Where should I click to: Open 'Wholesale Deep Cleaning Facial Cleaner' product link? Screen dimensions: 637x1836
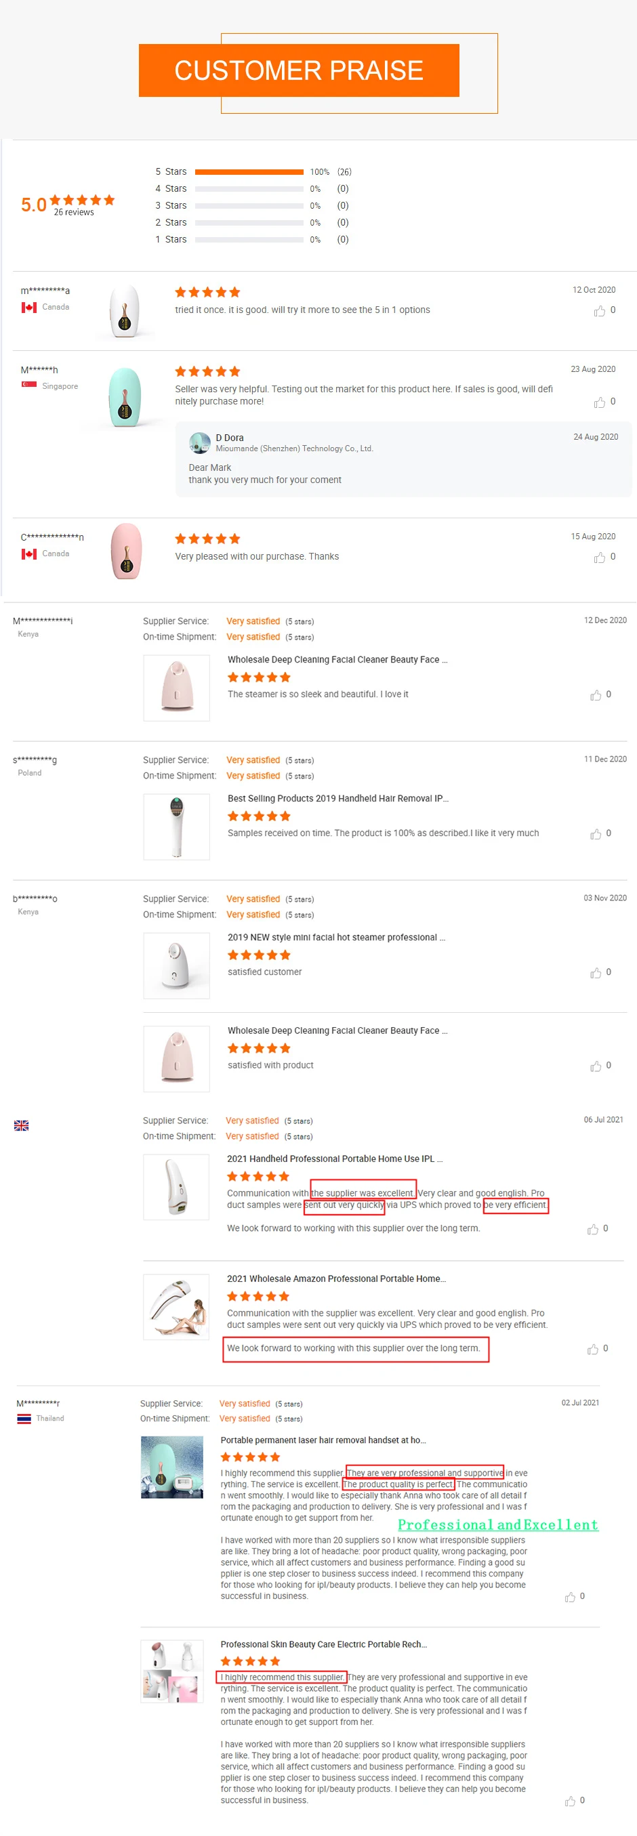337,660
